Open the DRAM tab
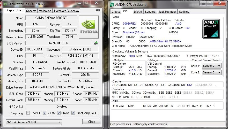The image size is (228, 129). (x=138, y=12)
